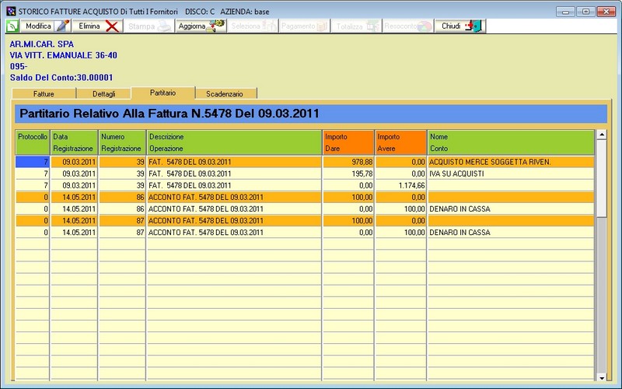Click the amount 195,78
The width and height of the screenshot is (622, 389).
(362, 173)
